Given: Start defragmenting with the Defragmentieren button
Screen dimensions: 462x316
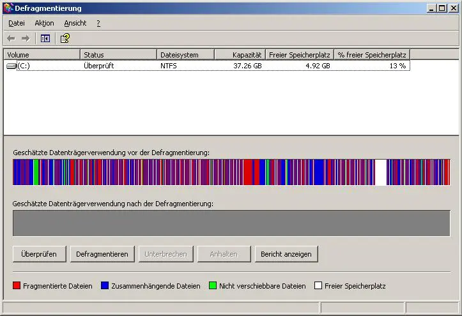Looking at the screenshot, I should [x=102, y=254].
